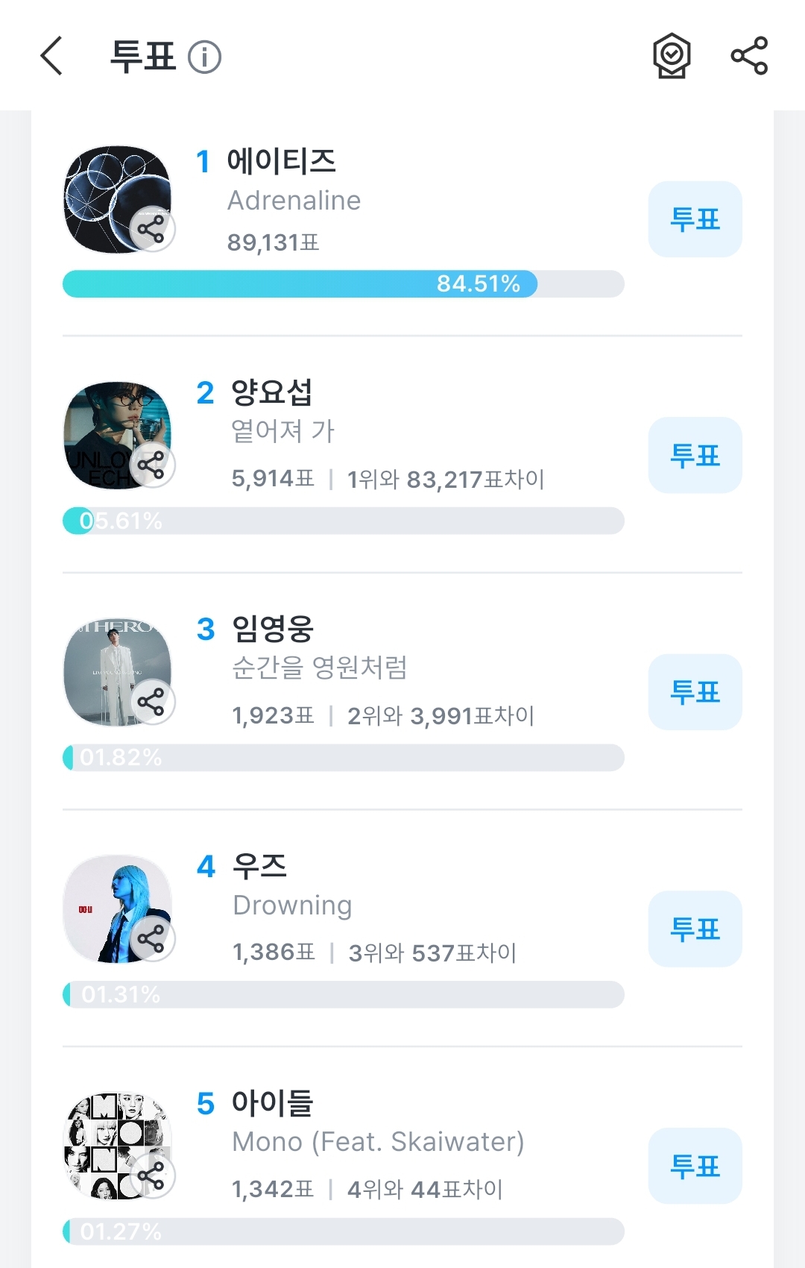Select the Mono (Feat. Skaiwater) song title
The width and height of the screenshot is (805, 1268).
pos(378,1142)
